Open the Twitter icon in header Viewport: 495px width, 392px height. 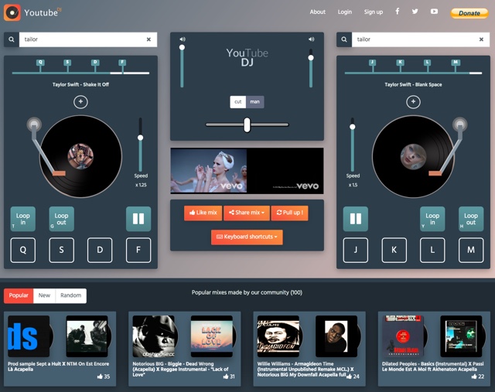click(x=415, y=12)
